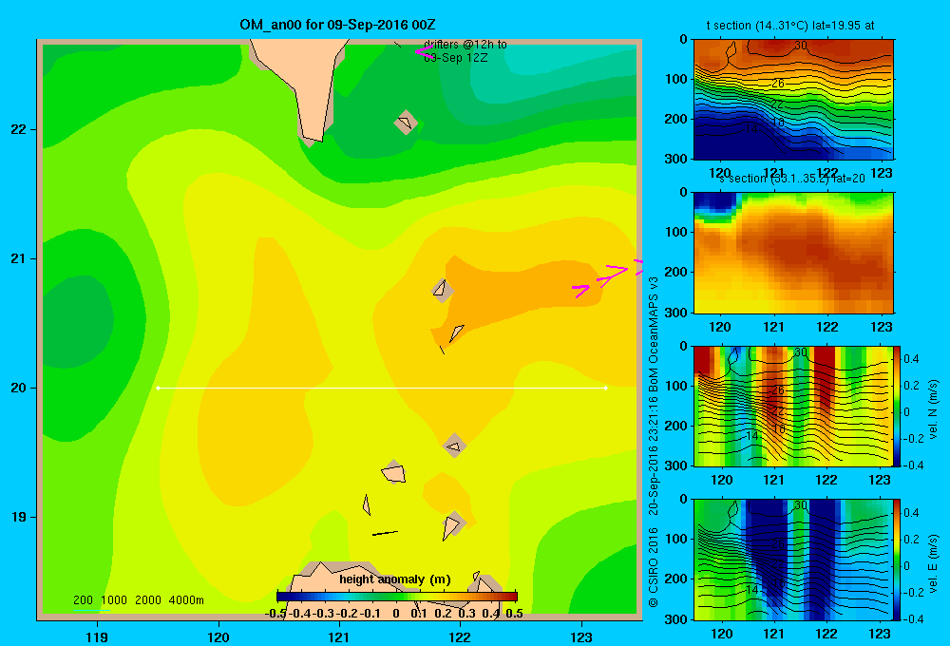Click the 's section' salinity panel title
950x646 pixels.
pyautogui.click(x=792, y=179)
